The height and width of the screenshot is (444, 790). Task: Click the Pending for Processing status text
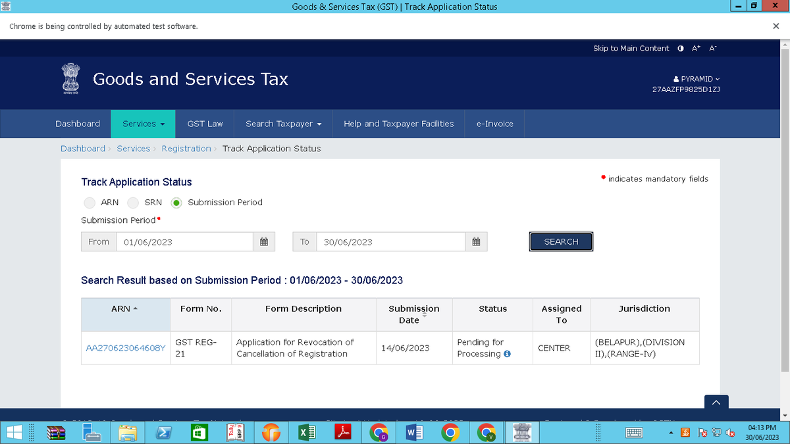(x=480, y=348)
